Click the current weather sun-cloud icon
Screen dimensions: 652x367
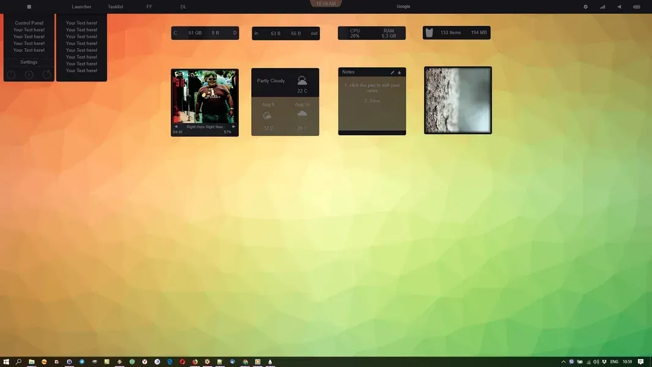302,80
